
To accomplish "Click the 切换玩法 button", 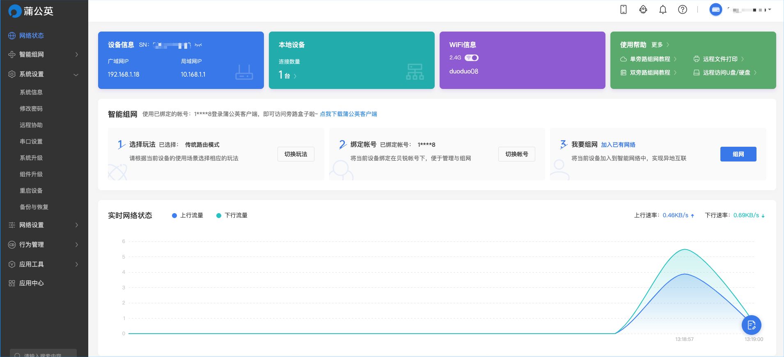I will coord(296,154).
